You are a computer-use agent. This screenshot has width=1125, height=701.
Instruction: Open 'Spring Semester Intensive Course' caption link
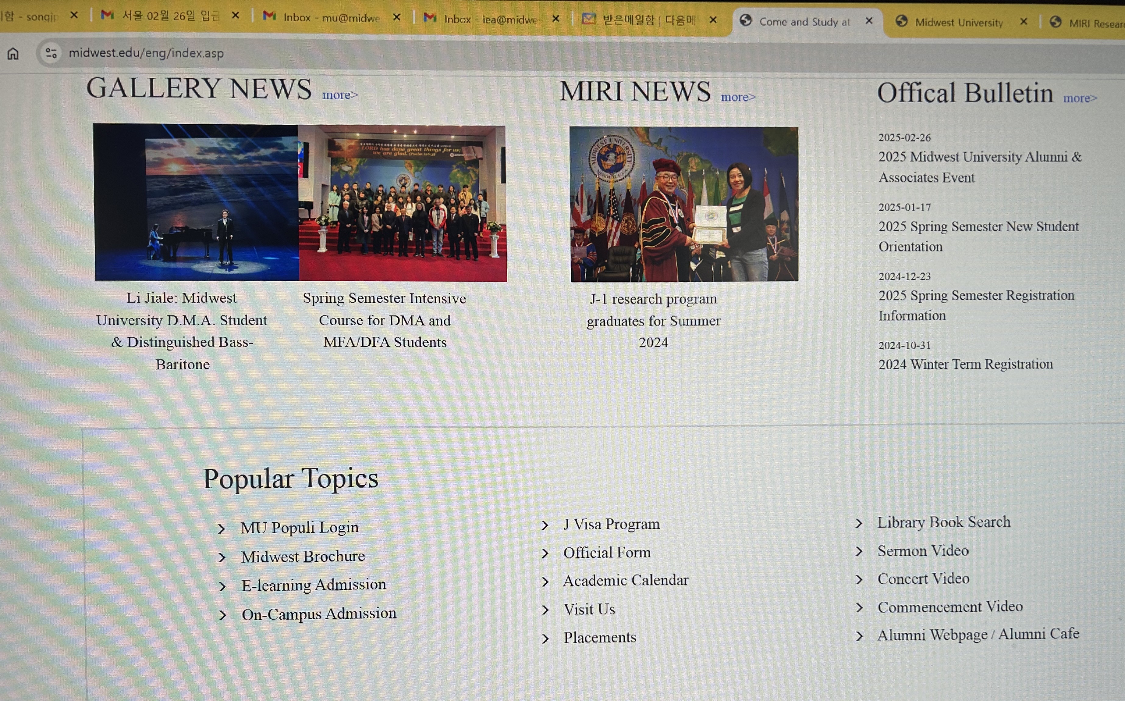(x=384, y=320)
